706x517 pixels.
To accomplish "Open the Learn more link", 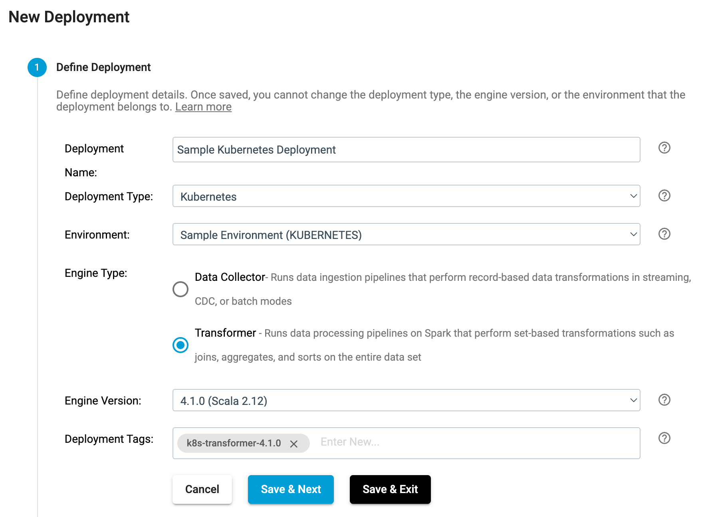I will [203, 107].
